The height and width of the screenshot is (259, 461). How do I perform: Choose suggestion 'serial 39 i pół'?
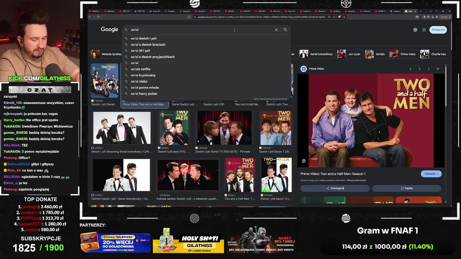(206, 51)
